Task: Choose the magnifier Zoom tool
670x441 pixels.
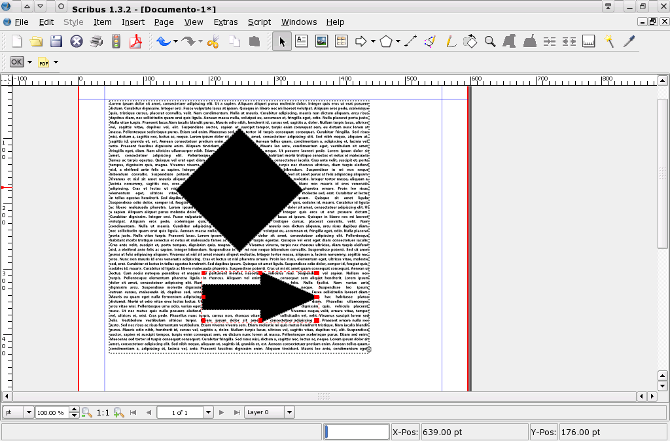Action: (489, 41)
